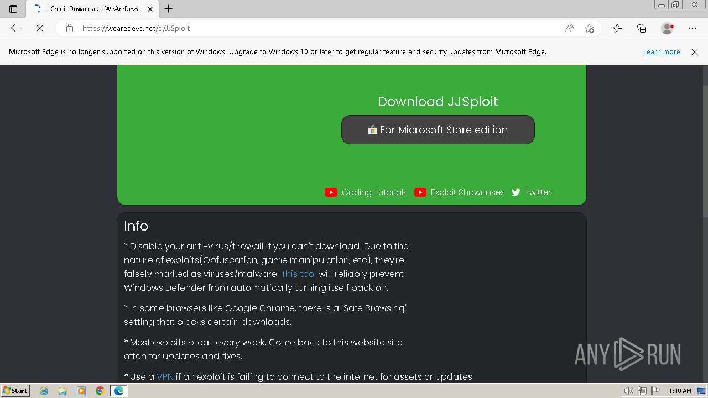Open the network tray icon

[642, 391]
